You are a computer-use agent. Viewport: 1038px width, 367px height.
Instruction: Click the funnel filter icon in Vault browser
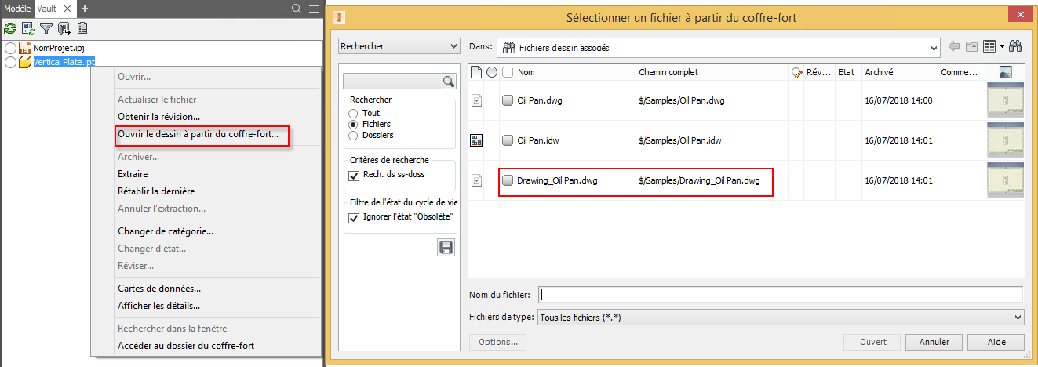[46, 28]
